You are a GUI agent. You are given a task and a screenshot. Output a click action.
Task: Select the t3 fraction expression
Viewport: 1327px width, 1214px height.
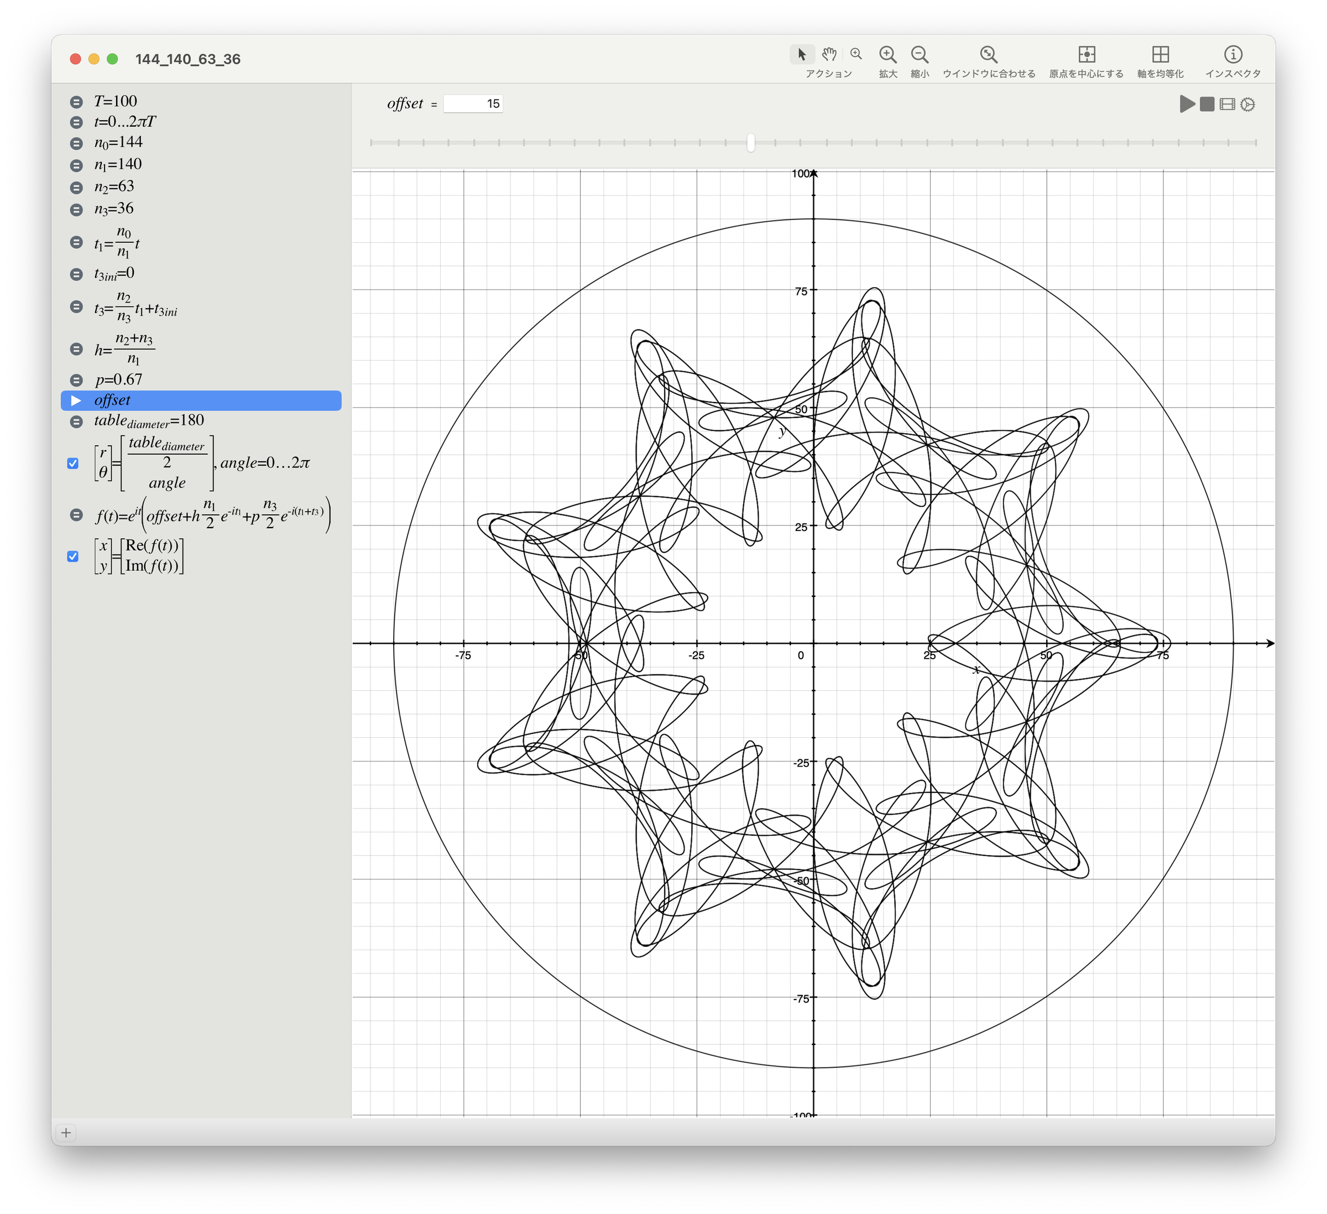coord(135,307)
